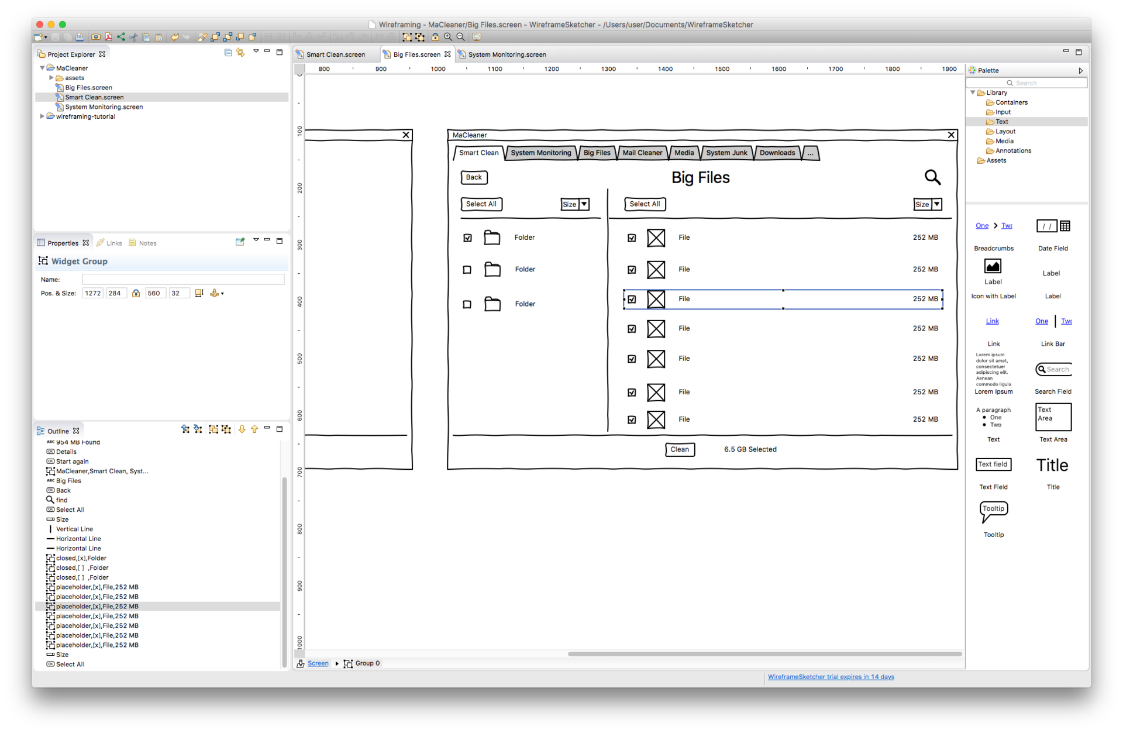The image size is (1123, 733).
Task: Click Link with Editor icon in Project Explorer
Action: coord(240,53)
